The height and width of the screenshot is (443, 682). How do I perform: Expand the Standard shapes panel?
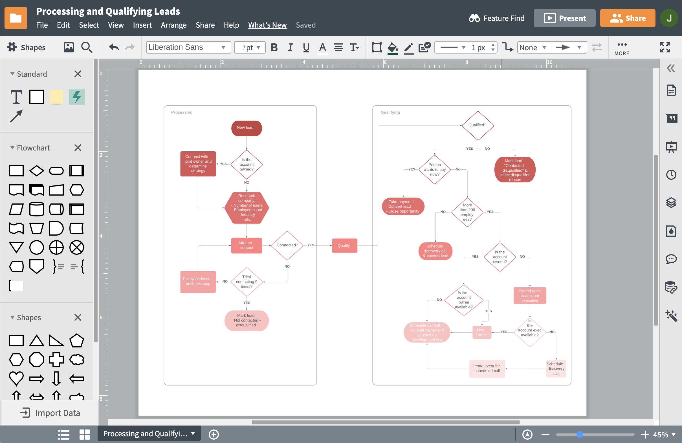(11, 74)
